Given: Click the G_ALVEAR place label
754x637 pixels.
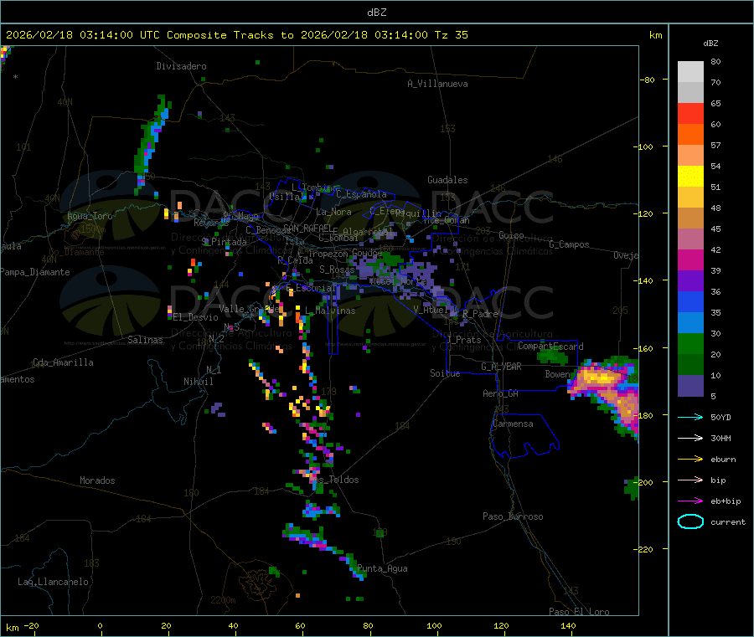Looking at the screenshot, I should 501,367.
